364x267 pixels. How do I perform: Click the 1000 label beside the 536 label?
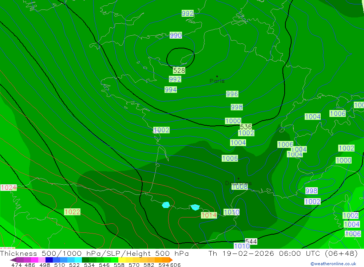coord(233,121)
